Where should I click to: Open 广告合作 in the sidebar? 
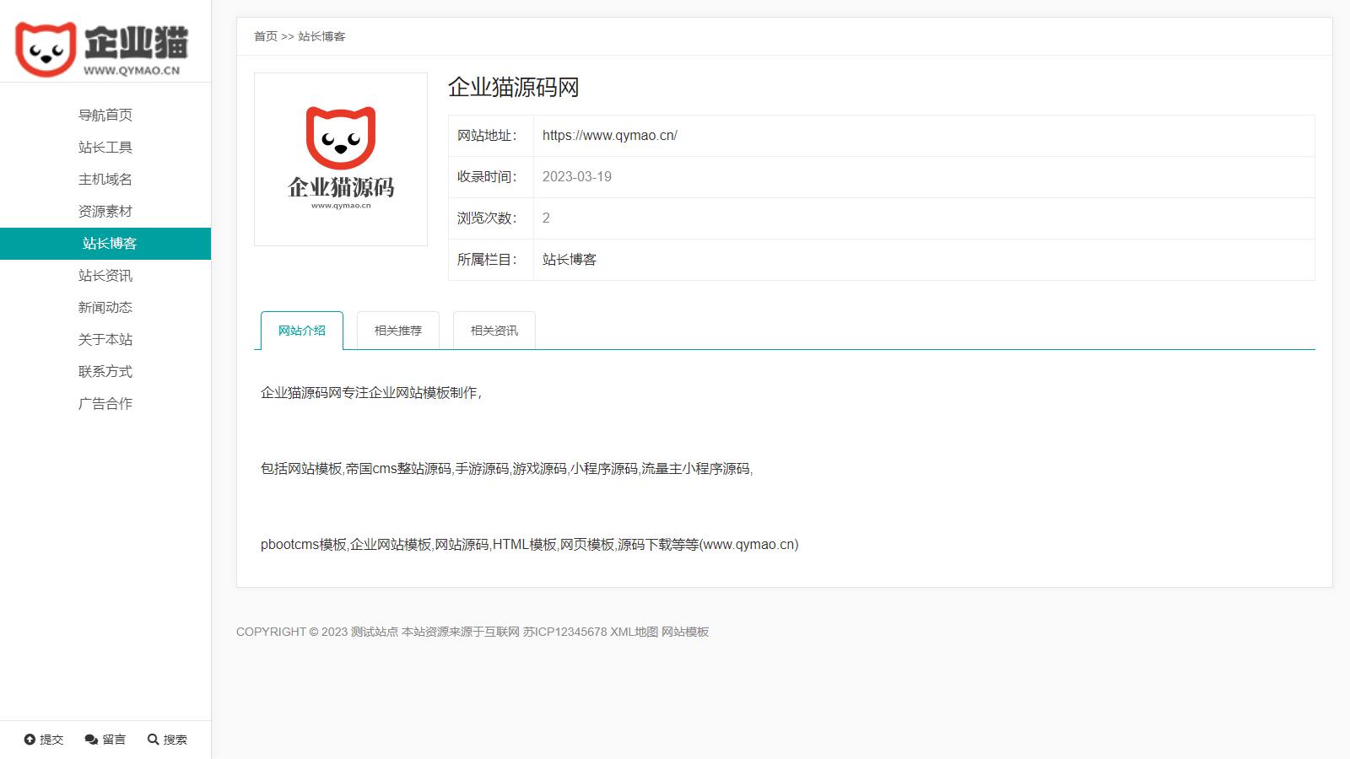point(105,404)
